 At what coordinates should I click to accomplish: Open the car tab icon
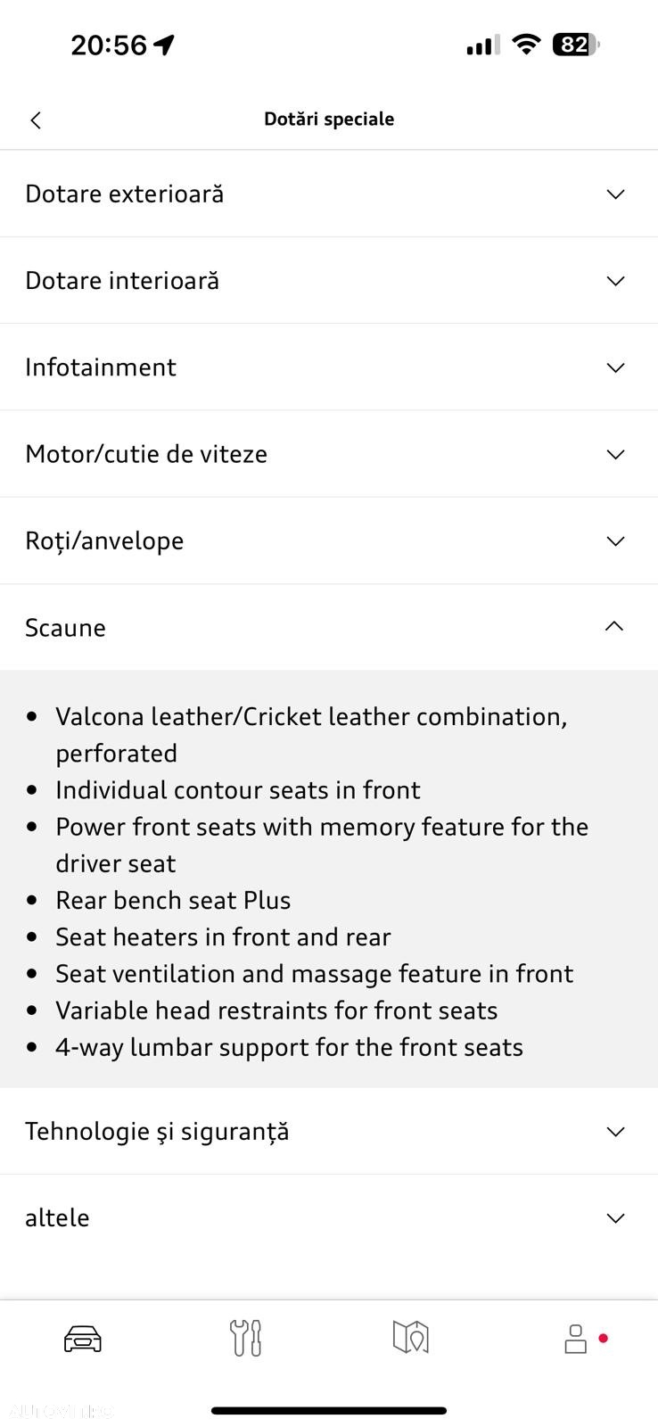83,1338
